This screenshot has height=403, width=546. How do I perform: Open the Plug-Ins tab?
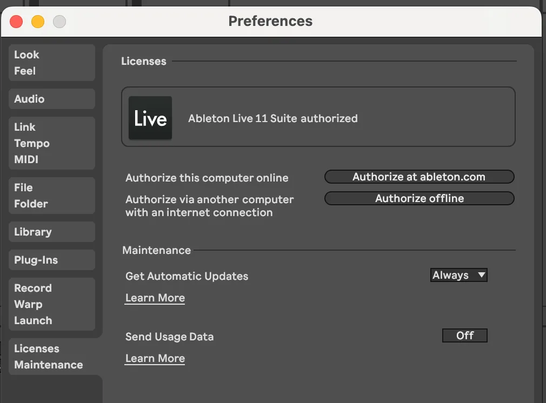coord(52,260)
